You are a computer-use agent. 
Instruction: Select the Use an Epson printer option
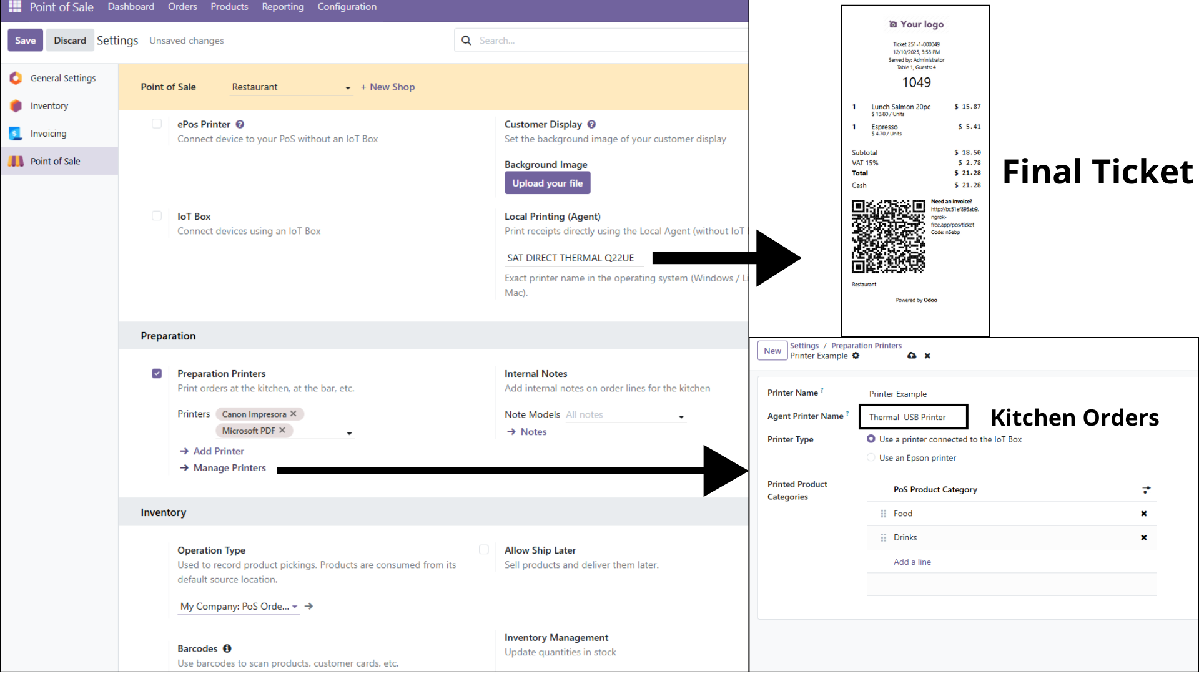871,457
